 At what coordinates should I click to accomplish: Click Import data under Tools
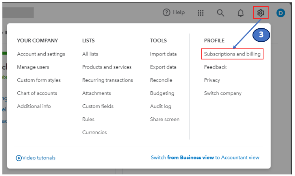click(163, 54)
